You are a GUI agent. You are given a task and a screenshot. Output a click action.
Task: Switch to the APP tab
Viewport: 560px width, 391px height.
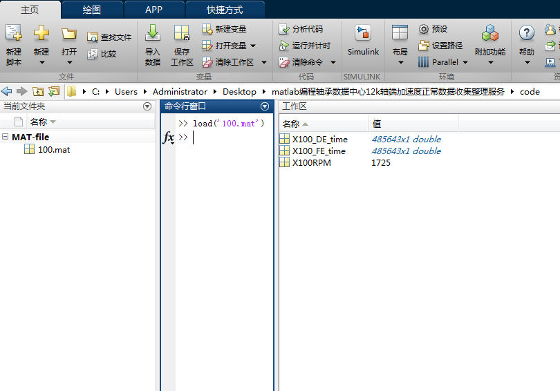[154, 10]
